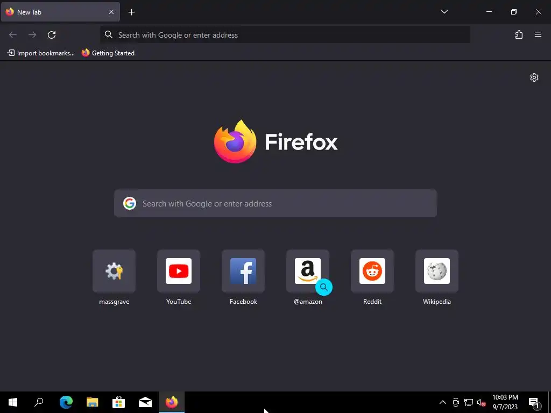The image size is (551, 413).
Task: Open Getting Started bookmark
Action: pos(108,53)
